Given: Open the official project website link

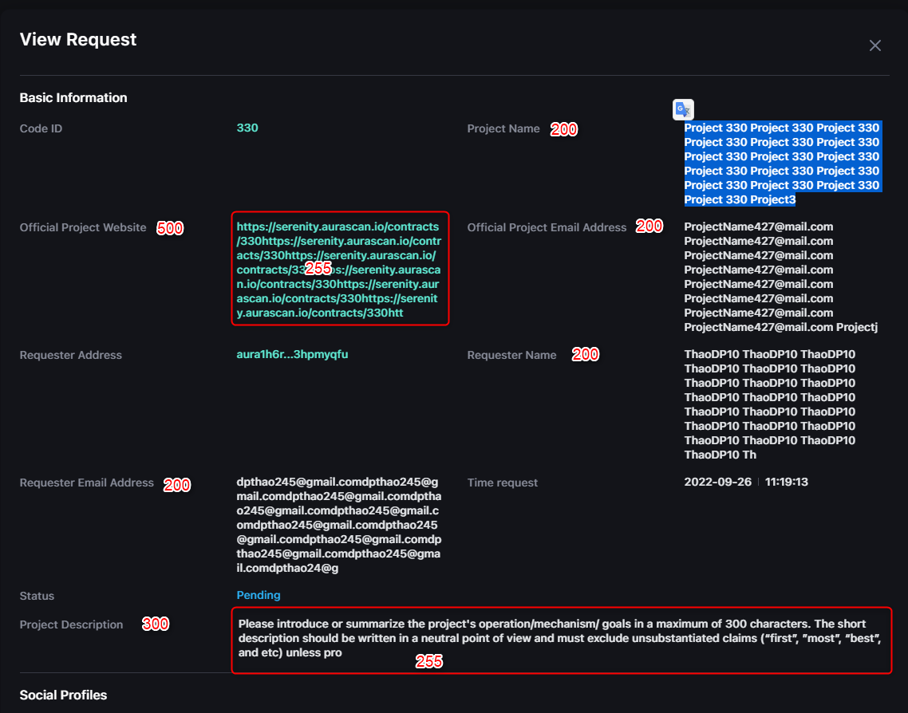Looking at the screenshot, I should [339, 269].
